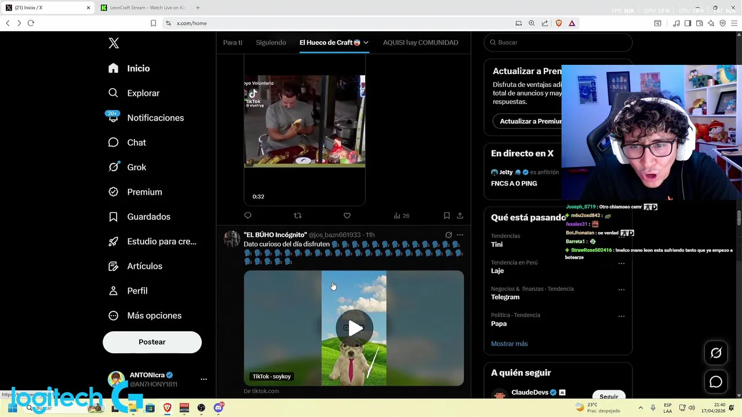Image resolution: width=742 pixels, height=417 pixels.
Task: Open the Tini trending topic
Action: (497, 244)
